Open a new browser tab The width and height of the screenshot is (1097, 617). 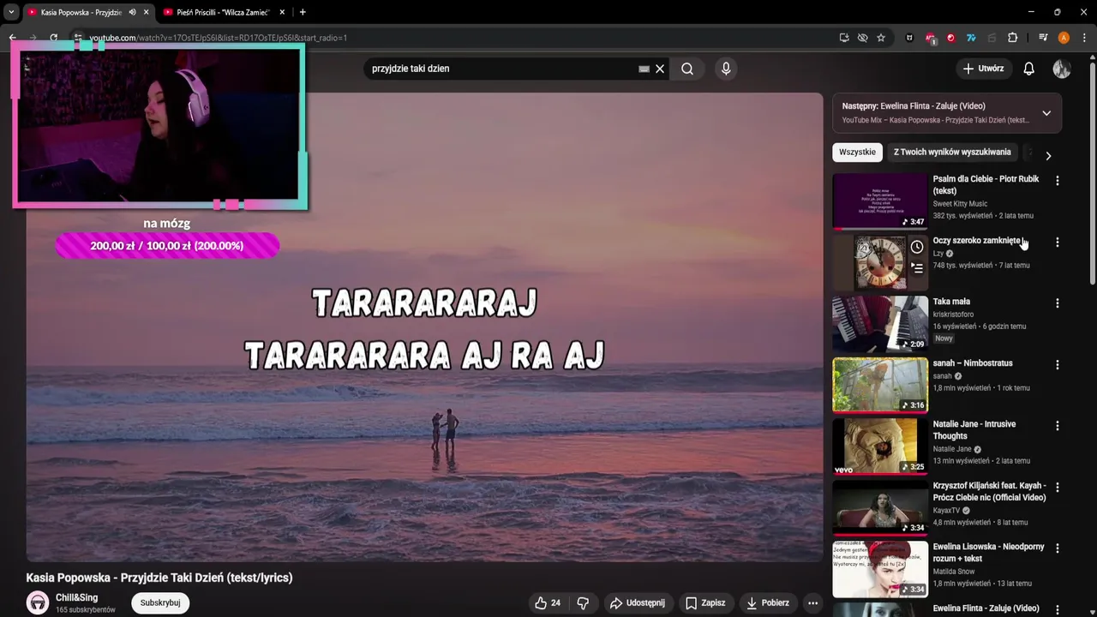pyautogui.click(x=303, y=12)
